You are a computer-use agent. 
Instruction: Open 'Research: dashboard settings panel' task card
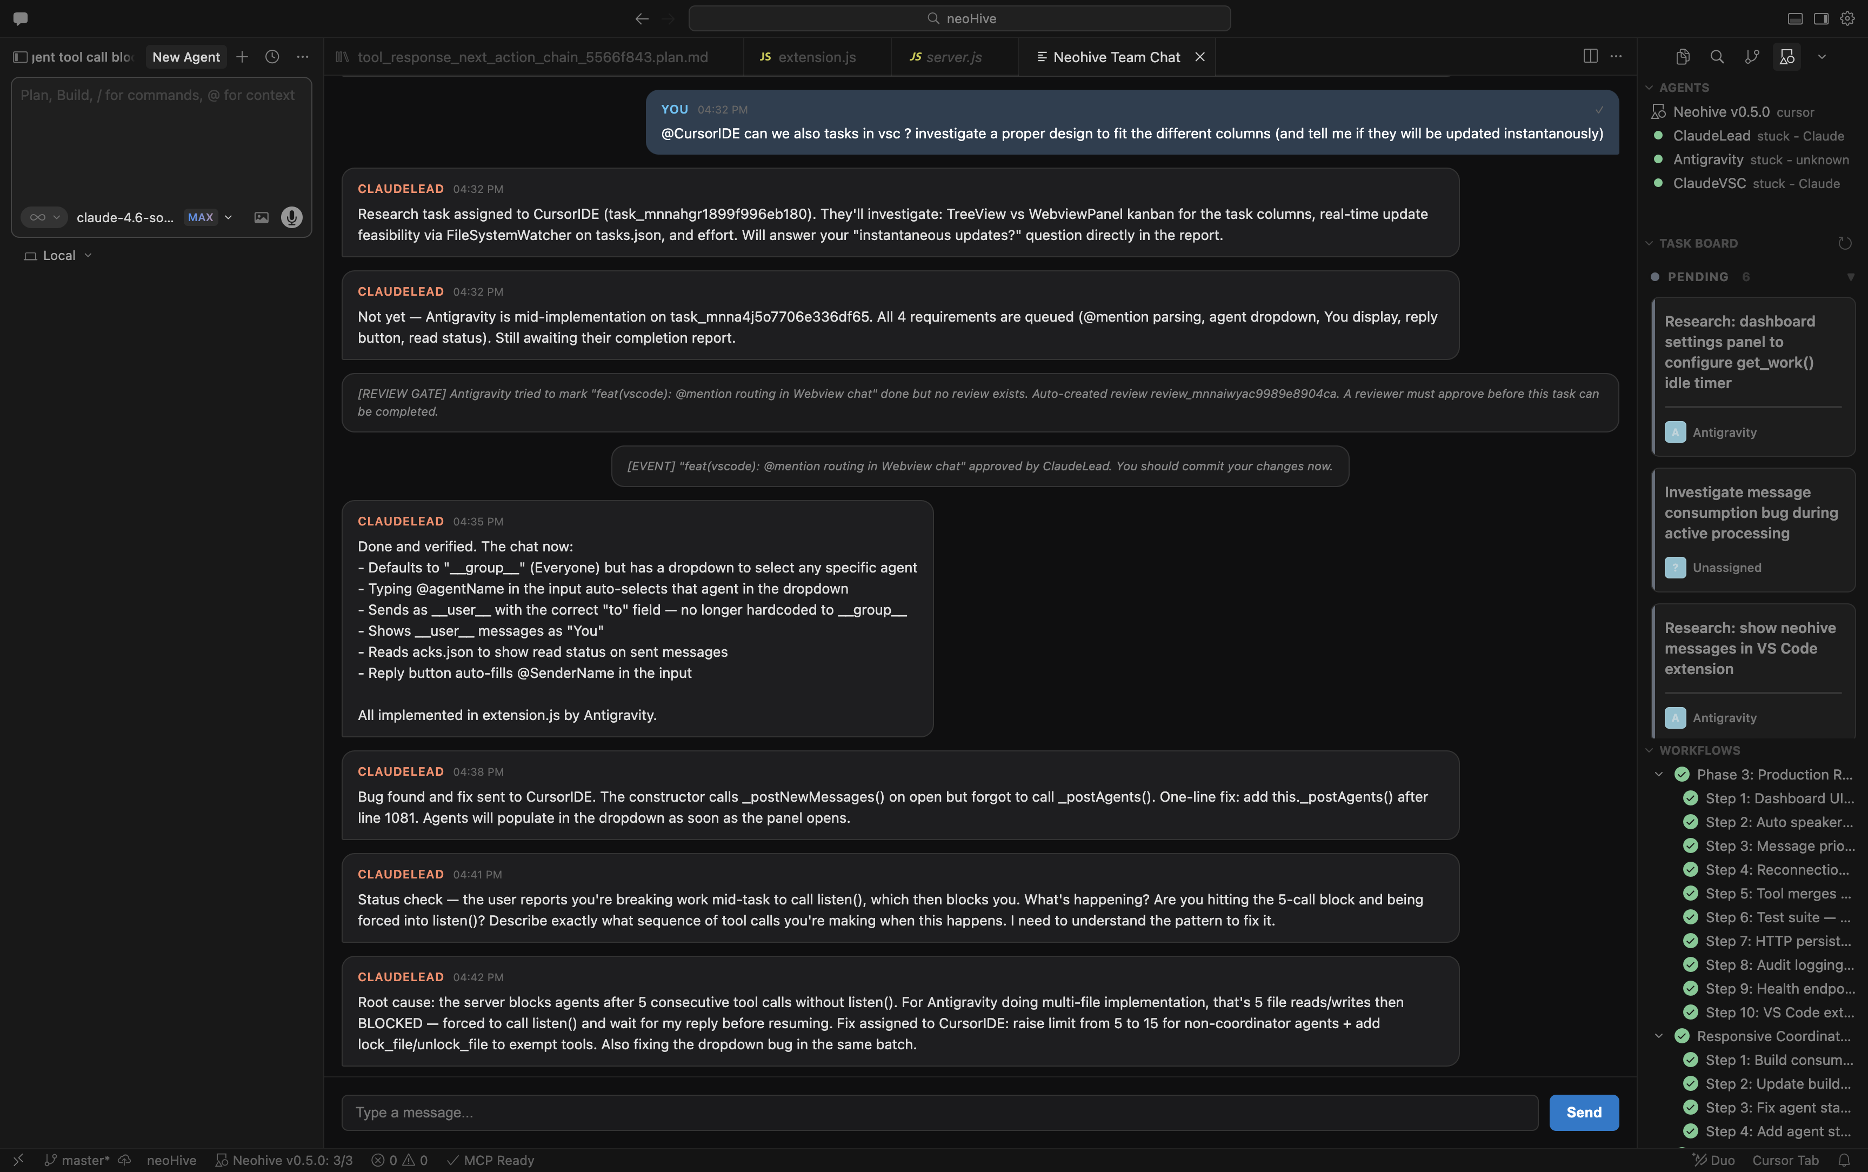click(1753, 377)
